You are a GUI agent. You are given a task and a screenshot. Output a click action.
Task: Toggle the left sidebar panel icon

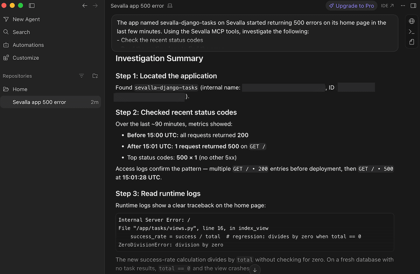click(31, 6)
